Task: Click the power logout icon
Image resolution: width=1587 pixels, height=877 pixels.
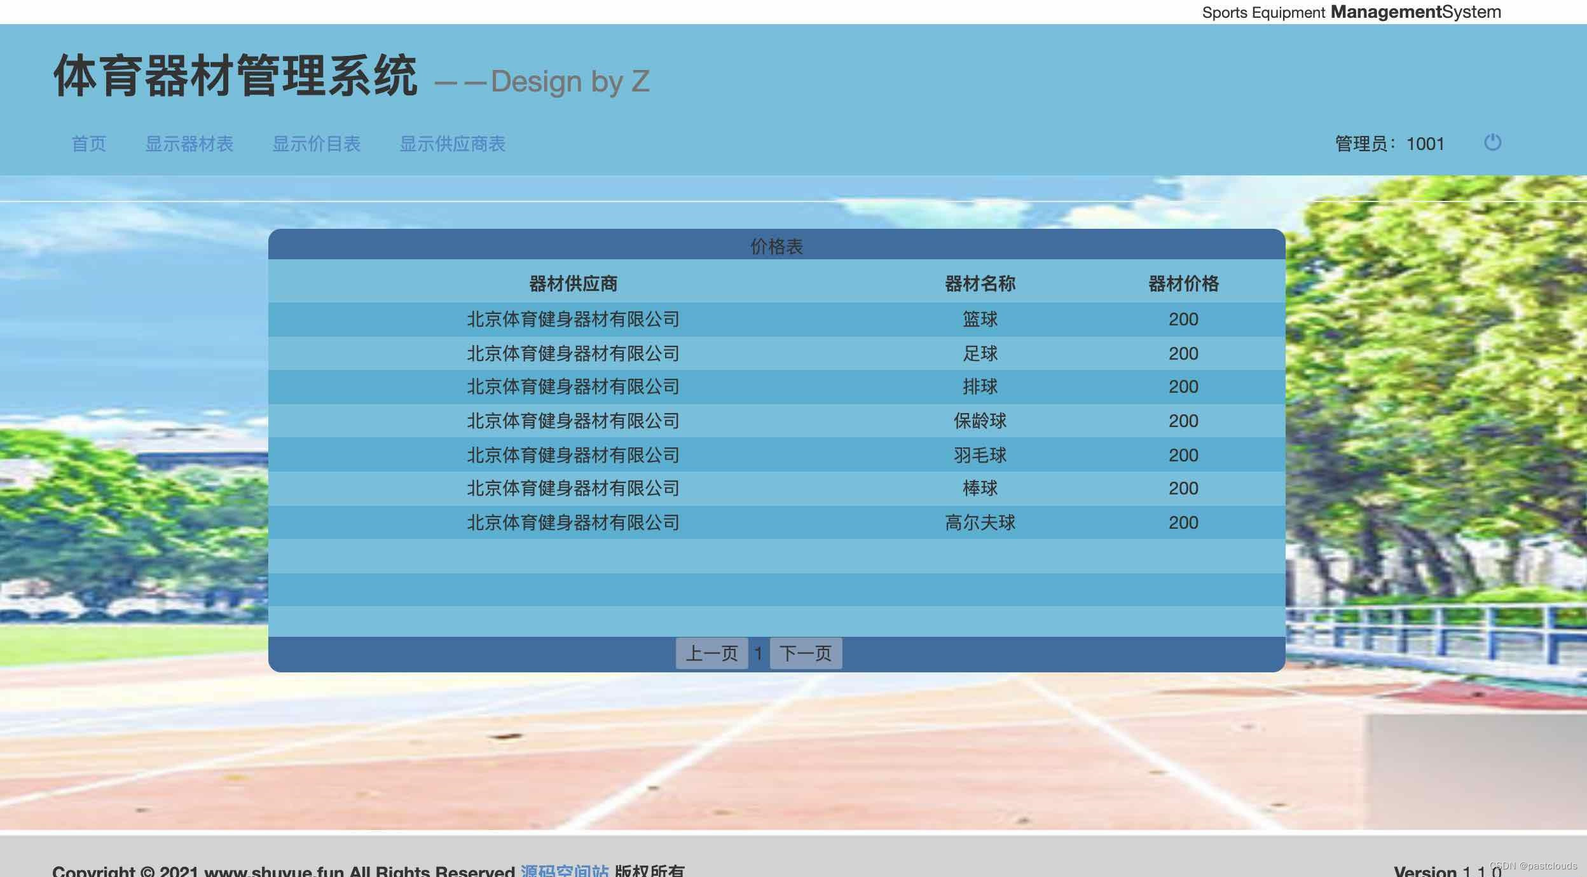Action: coord(1492,142)
